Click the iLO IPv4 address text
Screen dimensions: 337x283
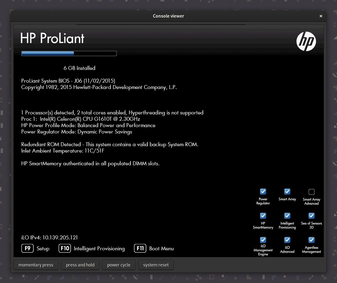pyautogui.click(x=49, y=237)
